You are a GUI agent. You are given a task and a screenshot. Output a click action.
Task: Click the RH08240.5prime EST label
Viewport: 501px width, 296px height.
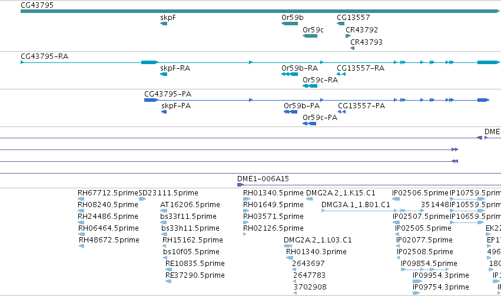[x=108, y=205]
